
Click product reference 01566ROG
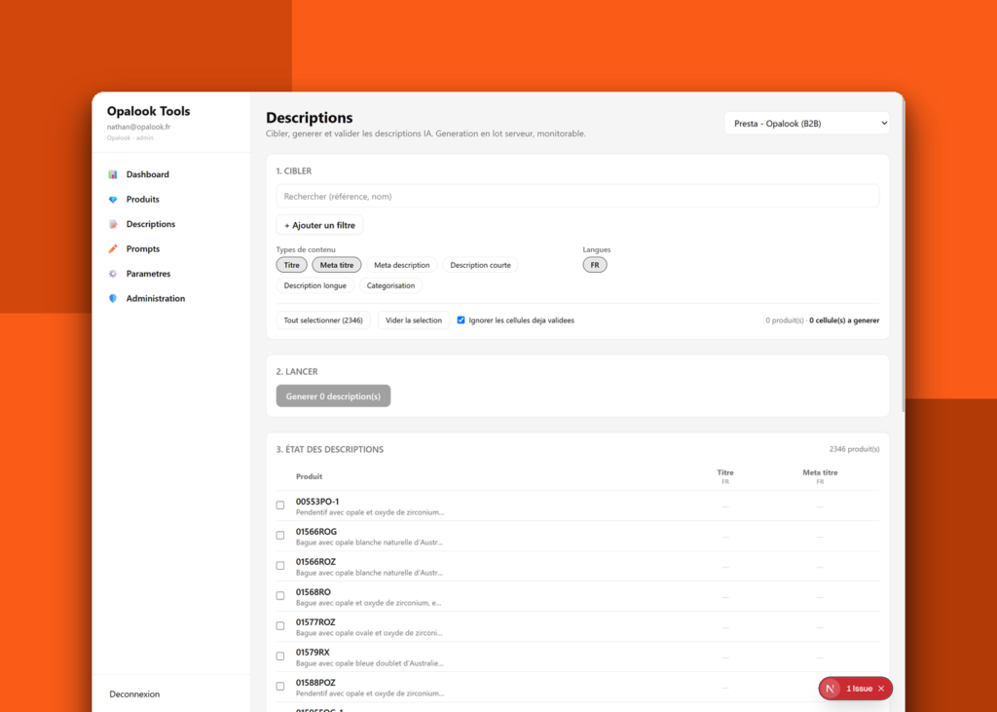[x=316, y=531]
